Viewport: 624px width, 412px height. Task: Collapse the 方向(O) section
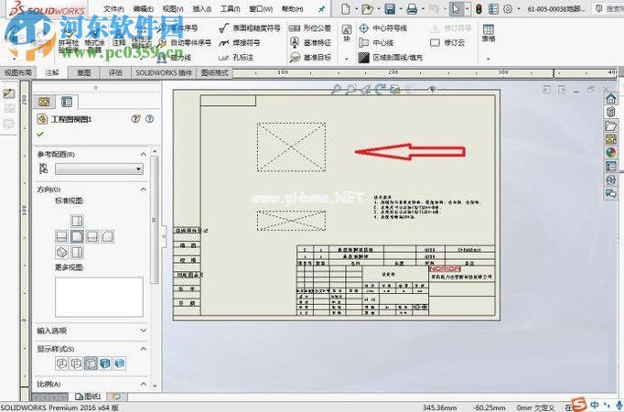click(x=144, y=190)
